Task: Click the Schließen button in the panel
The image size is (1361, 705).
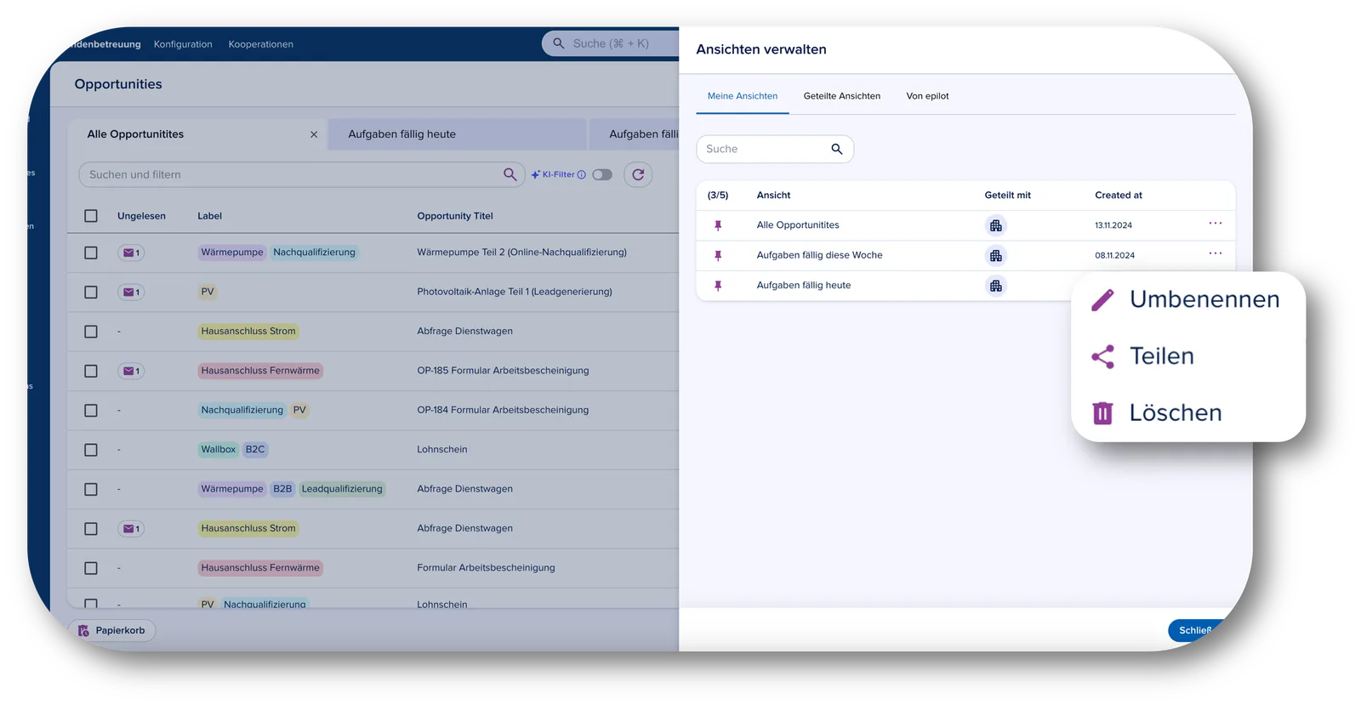Action: [x=1195, y=630]
